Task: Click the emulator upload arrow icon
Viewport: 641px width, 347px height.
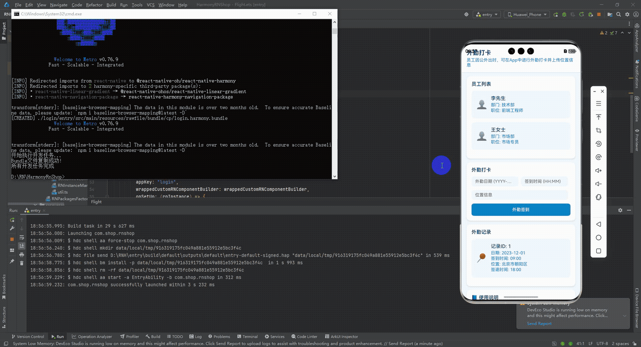Action: pyautogui.click(x=599, y=117)
